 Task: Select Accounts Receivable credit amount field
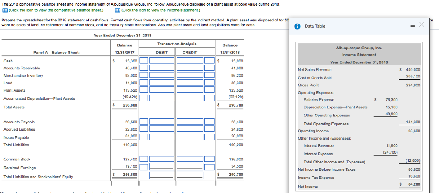(x=190, y=68)
